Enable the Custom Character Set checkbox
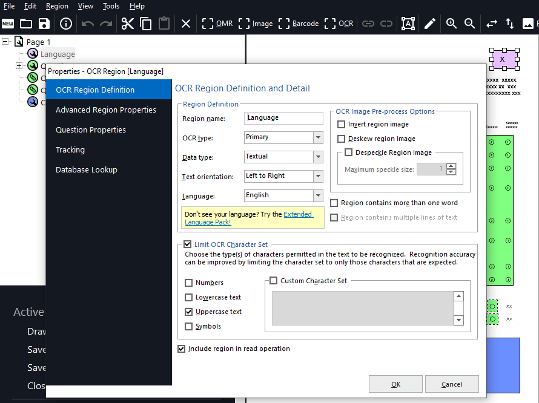Screen dimensions: 539x403 click(273, 281)
